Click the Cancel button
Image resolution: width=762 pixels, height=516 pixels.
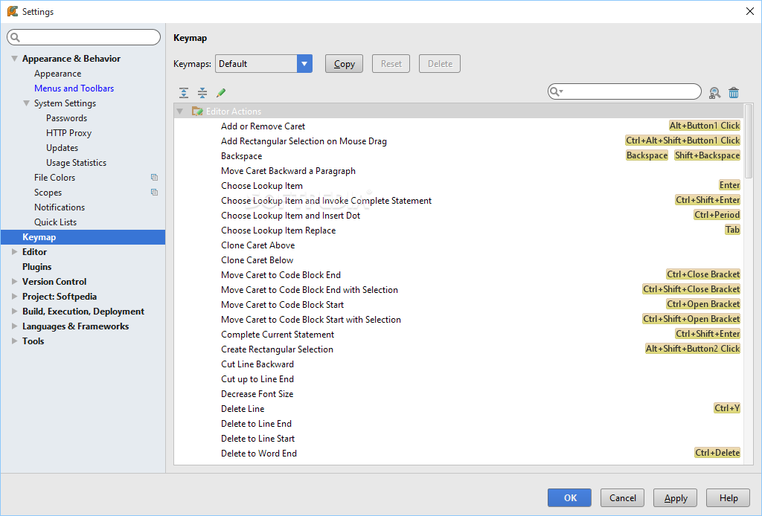pos(623,498)
